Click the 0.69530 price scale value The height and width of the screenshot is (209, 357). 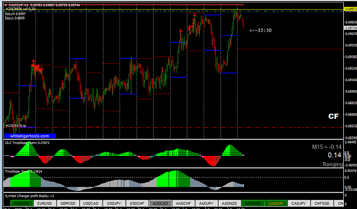pyautogui.click(x=351, y=45)
